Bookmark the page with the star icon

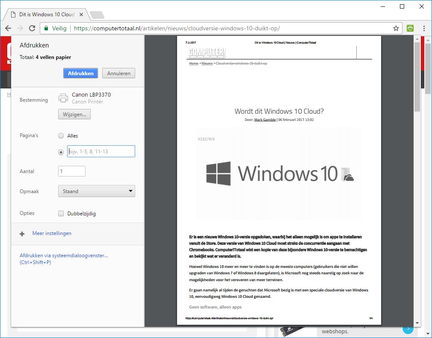tap(396, 28)
